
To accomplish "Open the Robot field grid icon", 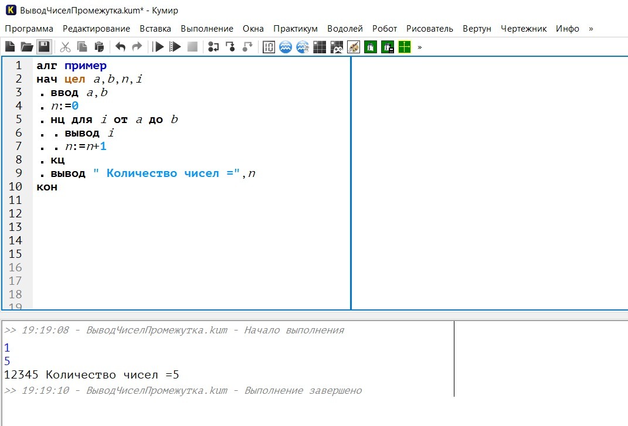I will [320, 47].
